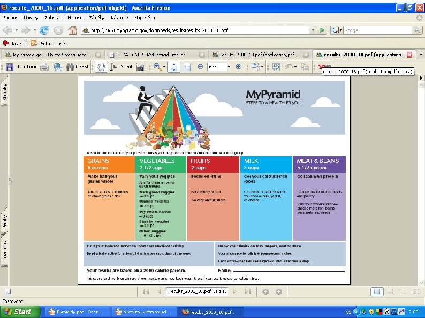Print the PDF document
This screenshot has width=425, height=318.
click(44, 67)
